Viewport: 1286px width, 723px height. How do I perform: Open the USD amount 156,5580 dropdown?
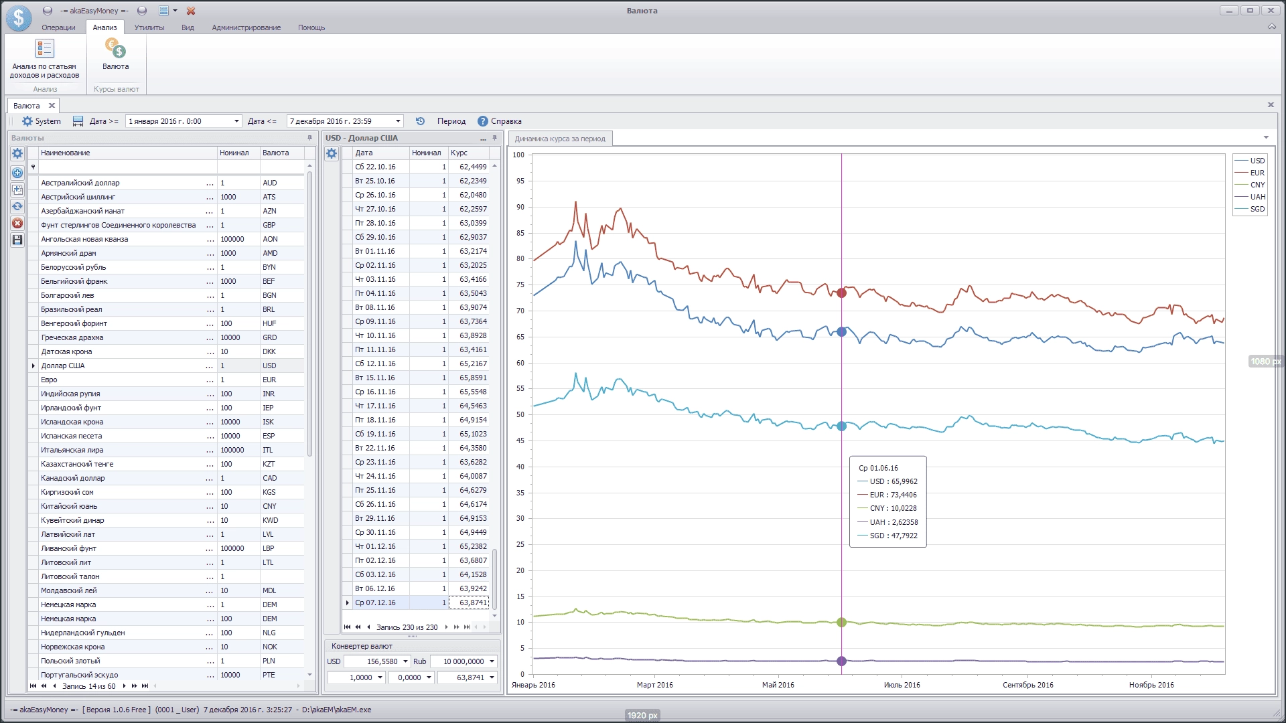coord(405,661)
